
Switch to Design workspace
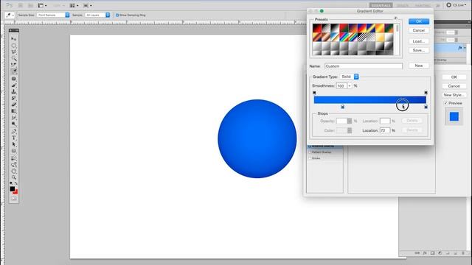coord(403,5)
